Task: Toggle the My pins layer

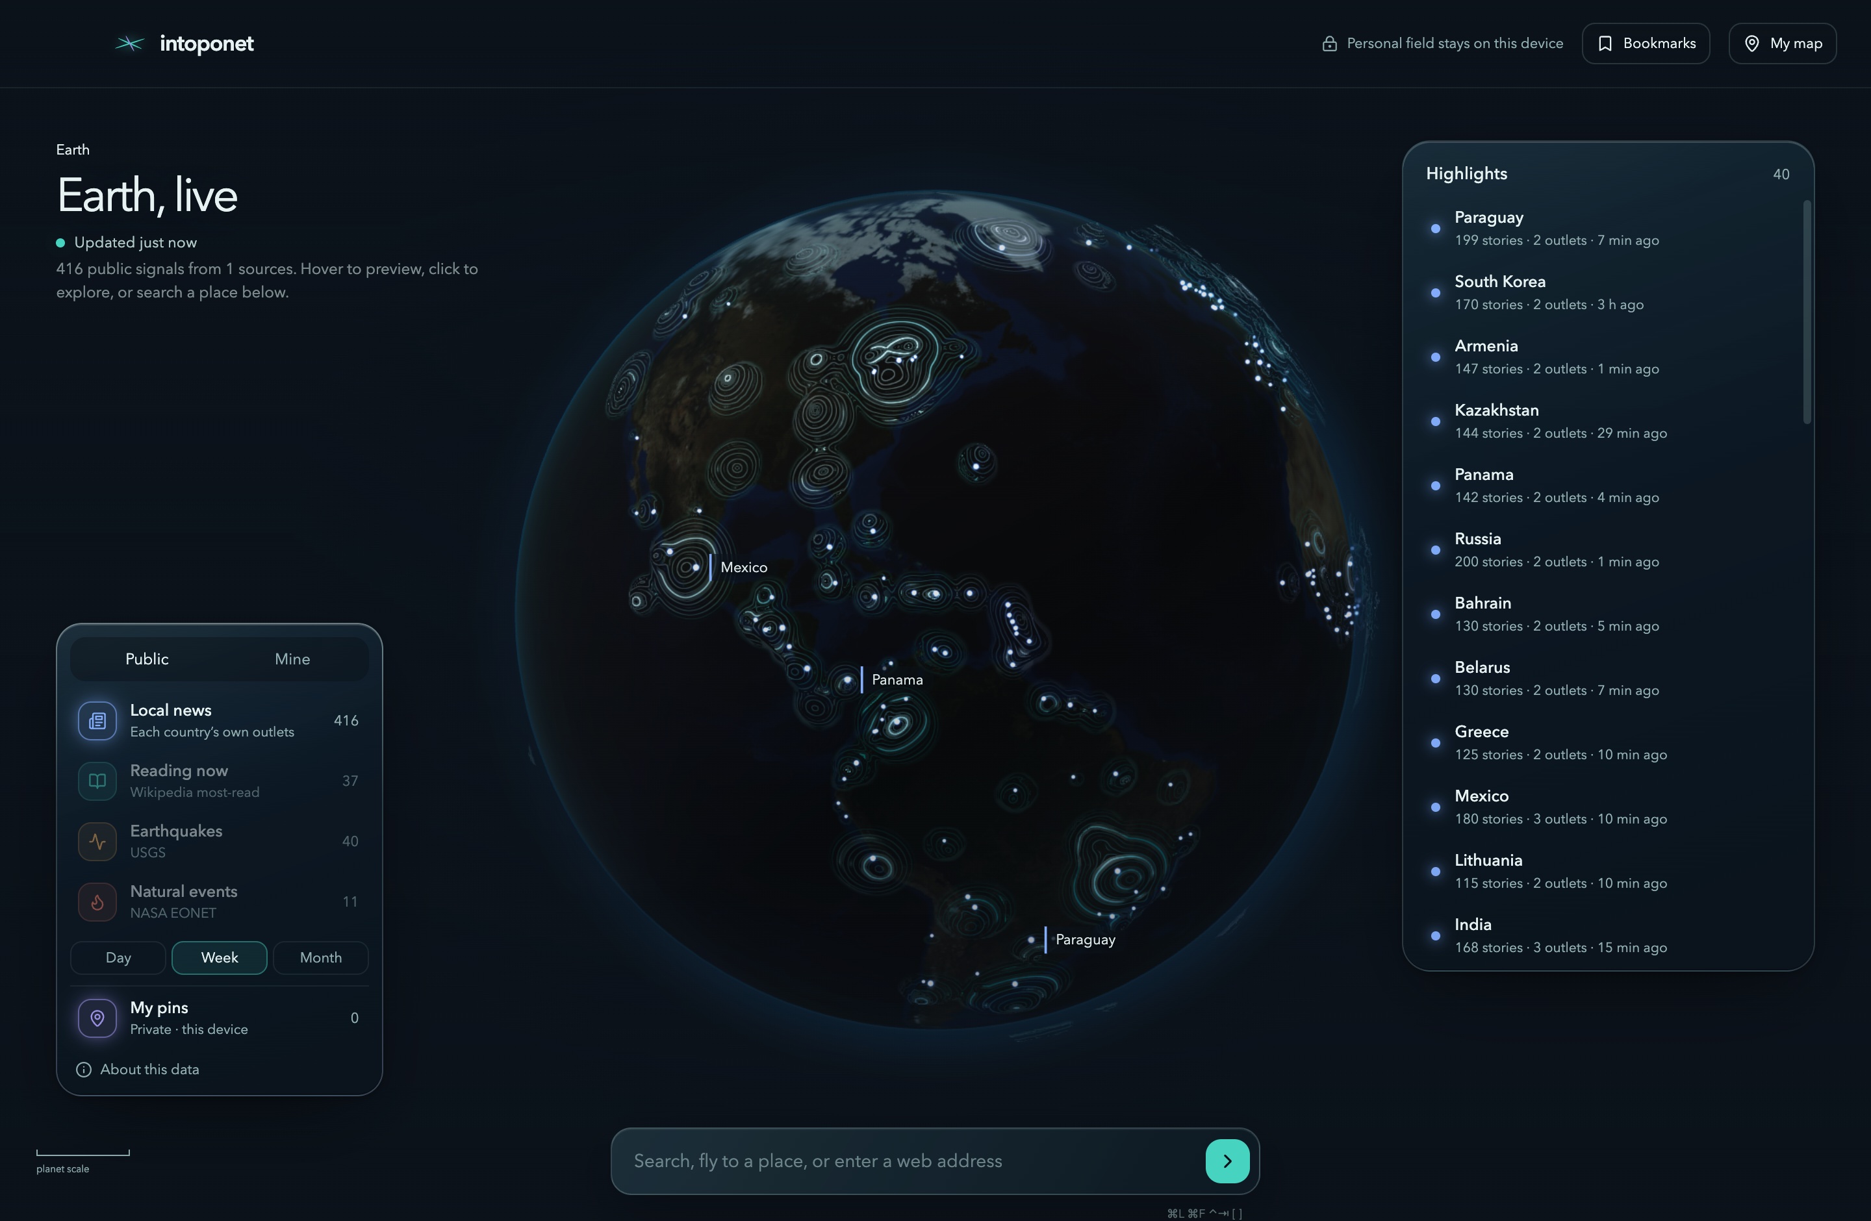Action: [x=220, y=1018]
